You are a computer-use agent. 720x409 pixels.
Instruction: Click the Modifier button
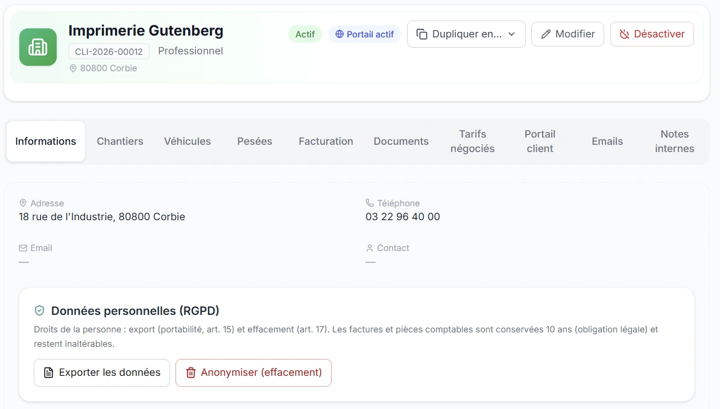pos(567,34)
